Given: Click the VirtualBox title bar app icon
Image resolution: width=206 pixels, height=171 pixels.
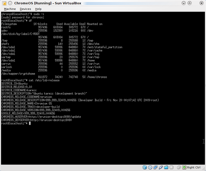Looking at the screenshot, I should (x=4, y=3).
